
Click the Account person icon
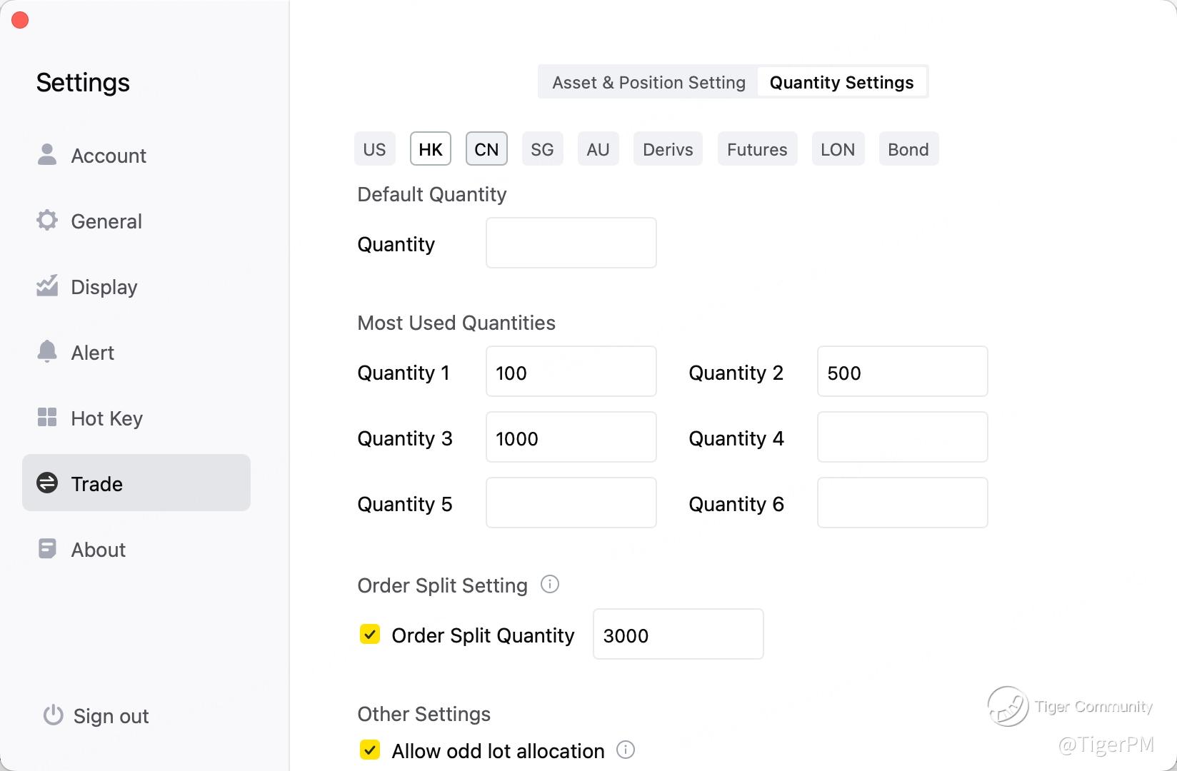(47, 155)
